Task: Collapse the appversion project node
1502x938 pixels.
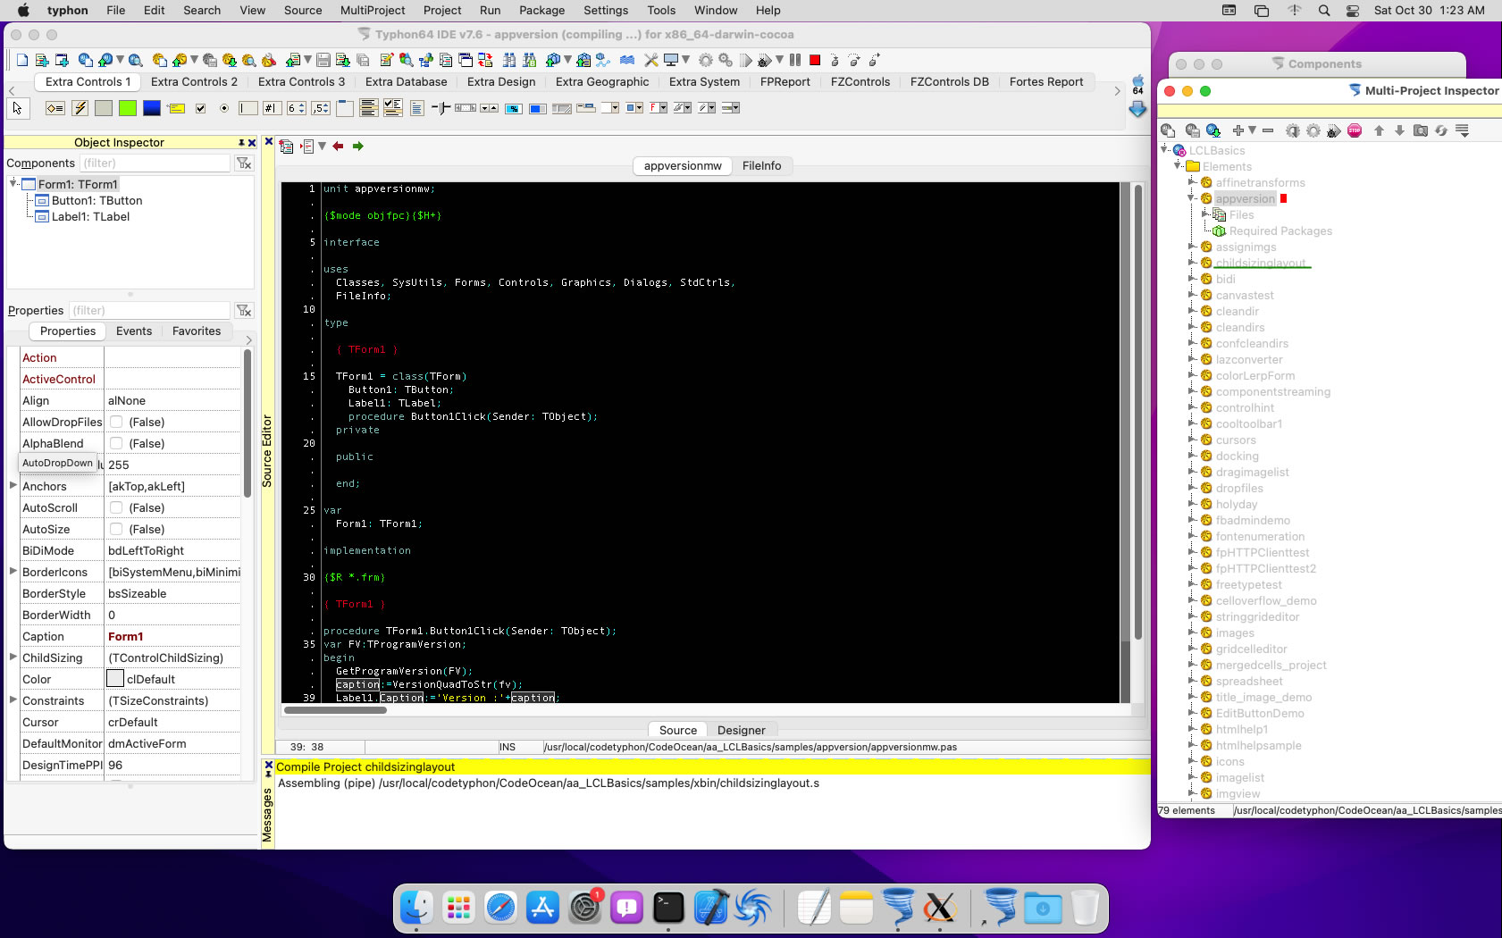Action: (1192, 198)
